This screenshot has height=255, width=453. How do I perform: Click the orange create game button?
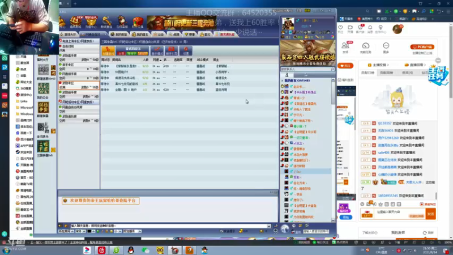coord(108,51)
